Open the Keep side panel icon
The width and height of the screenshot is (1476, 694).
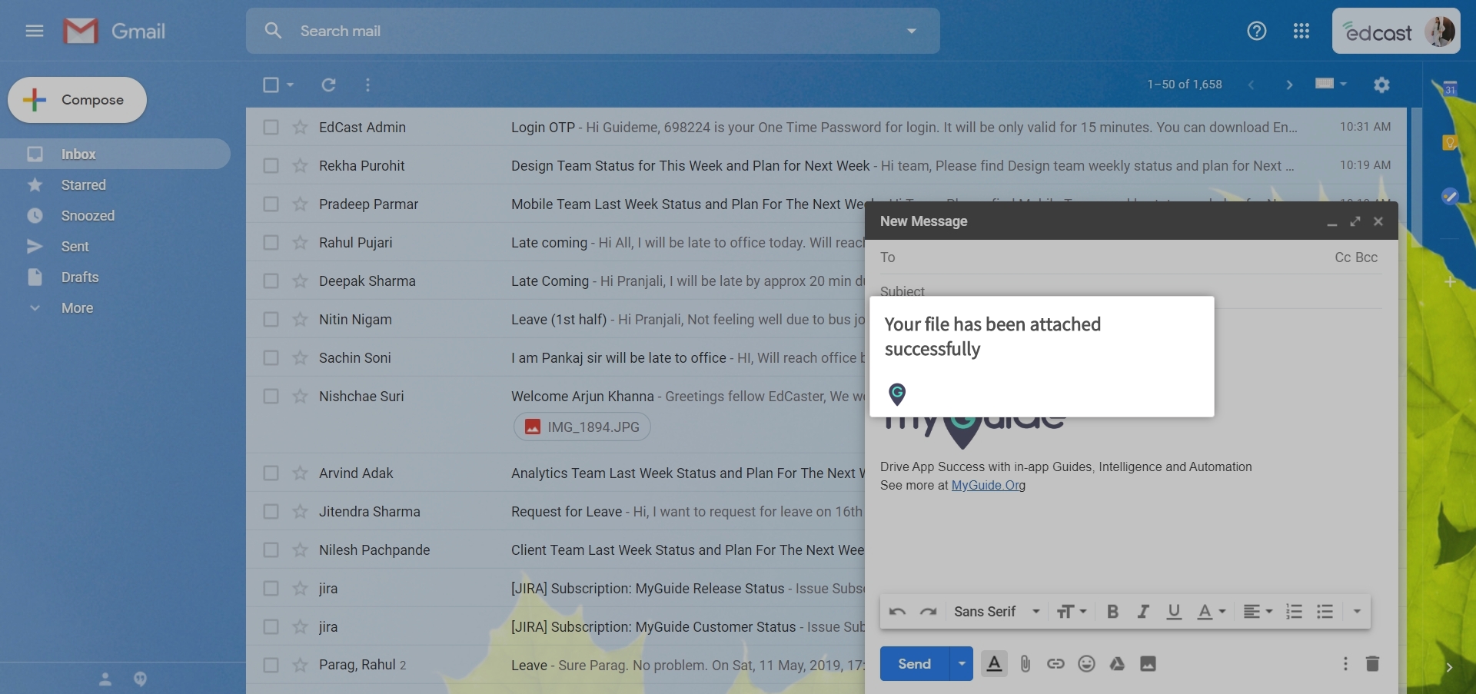coord(1450,142)
